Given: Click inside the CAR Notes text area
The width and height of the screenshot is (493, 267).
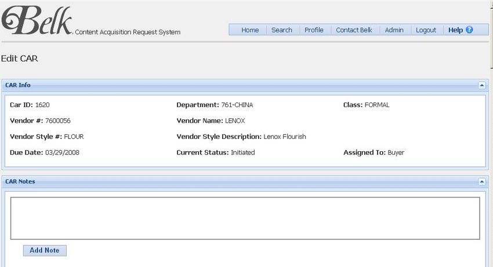Looking at the screenshot, I should coord(245,218).
